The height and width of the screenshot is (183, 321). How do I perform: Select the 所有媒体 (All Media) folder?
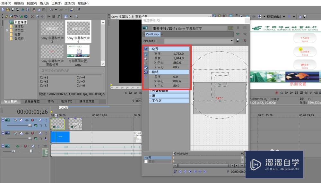[x=20, y=22]
